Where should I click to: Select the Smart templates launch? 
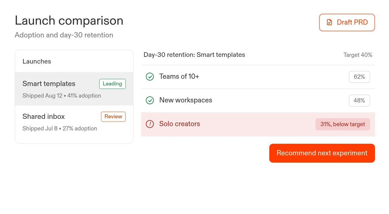74,89
